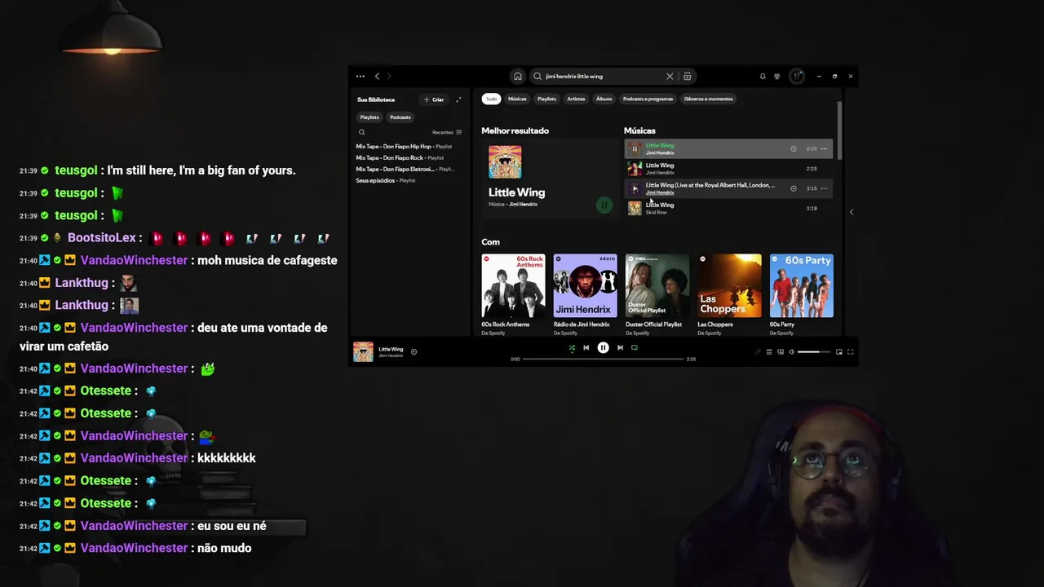Open the Duster Official Playlist card
This screenshot has height=587, width=1044.
click(x=657, y=295)
